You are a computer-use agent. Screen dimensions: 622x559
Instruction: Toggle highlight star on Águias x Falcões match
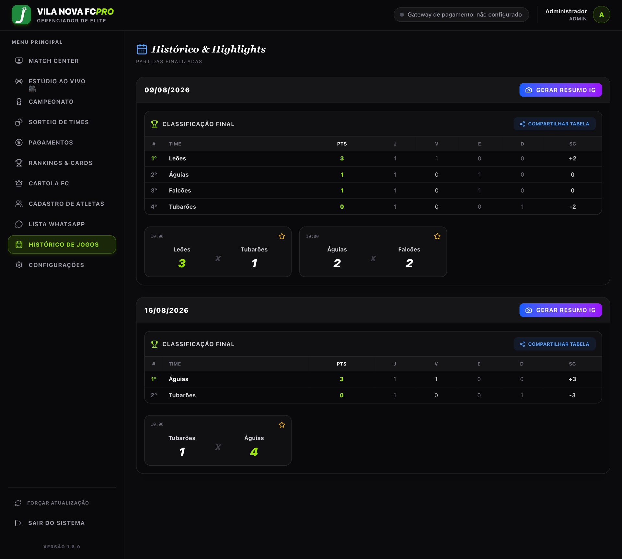(x=437, y=236)
